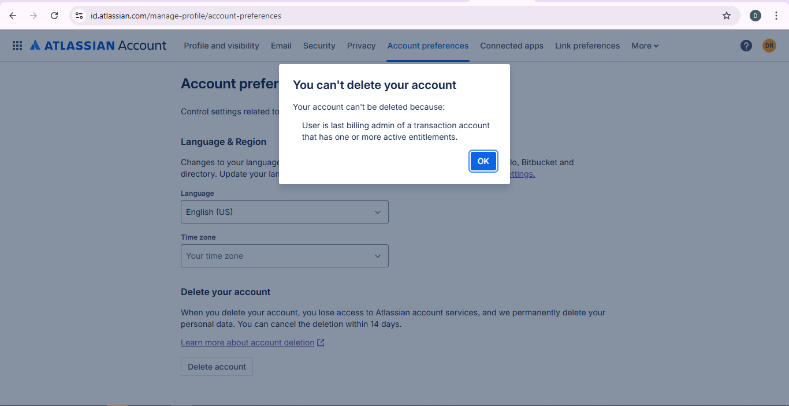
Task: Reload the page with refresh icon
Action: coord(54,16)
